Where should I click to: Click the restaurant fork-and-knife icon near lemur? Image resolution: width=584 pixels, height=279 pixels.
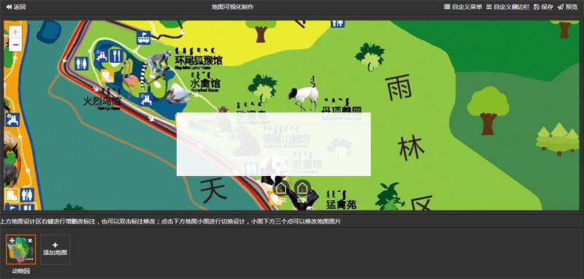click(x=116, y=56)
